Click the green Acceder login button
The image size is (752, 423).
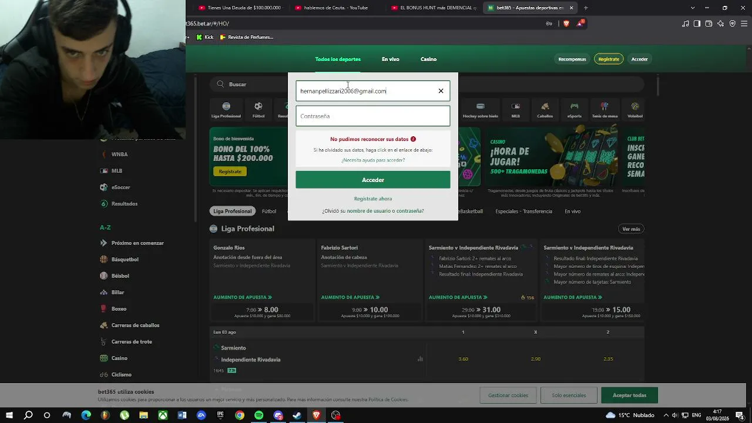point(373,180)
